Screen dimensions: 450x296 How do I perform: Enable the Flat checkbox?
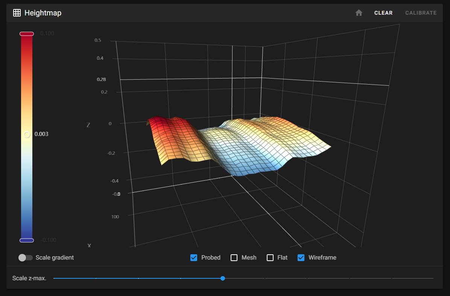point(270,258)
